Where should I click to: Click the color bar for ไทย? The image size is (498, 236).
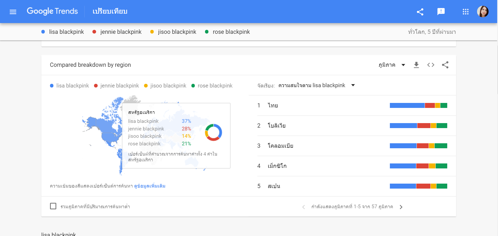[x=418, y=106]
